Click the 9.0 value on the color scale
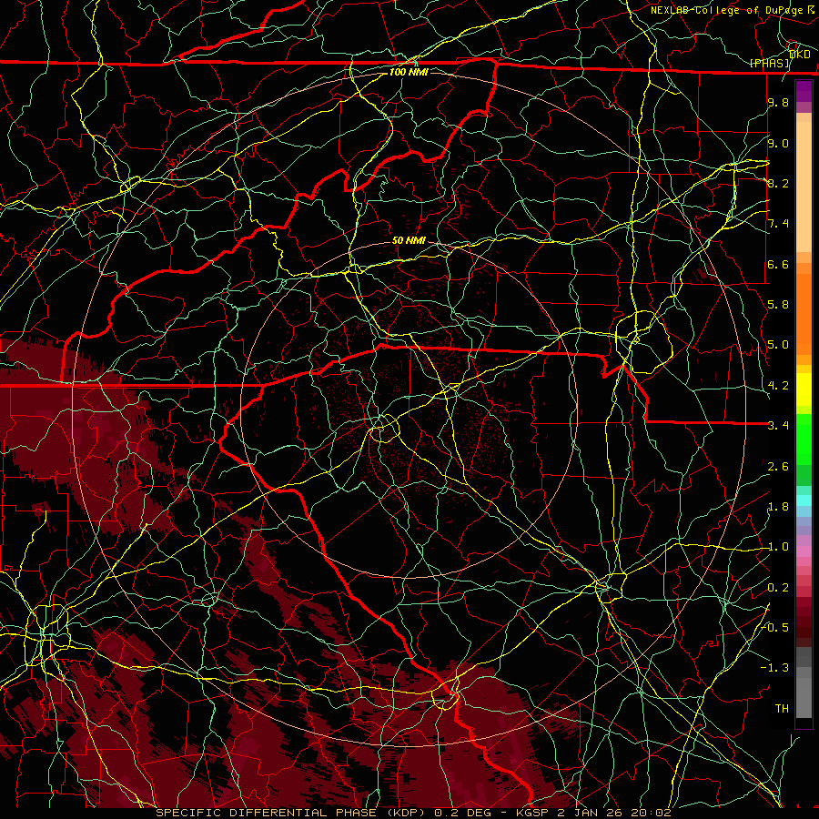Screen dimensions: 819x819 tap(778, 143)
